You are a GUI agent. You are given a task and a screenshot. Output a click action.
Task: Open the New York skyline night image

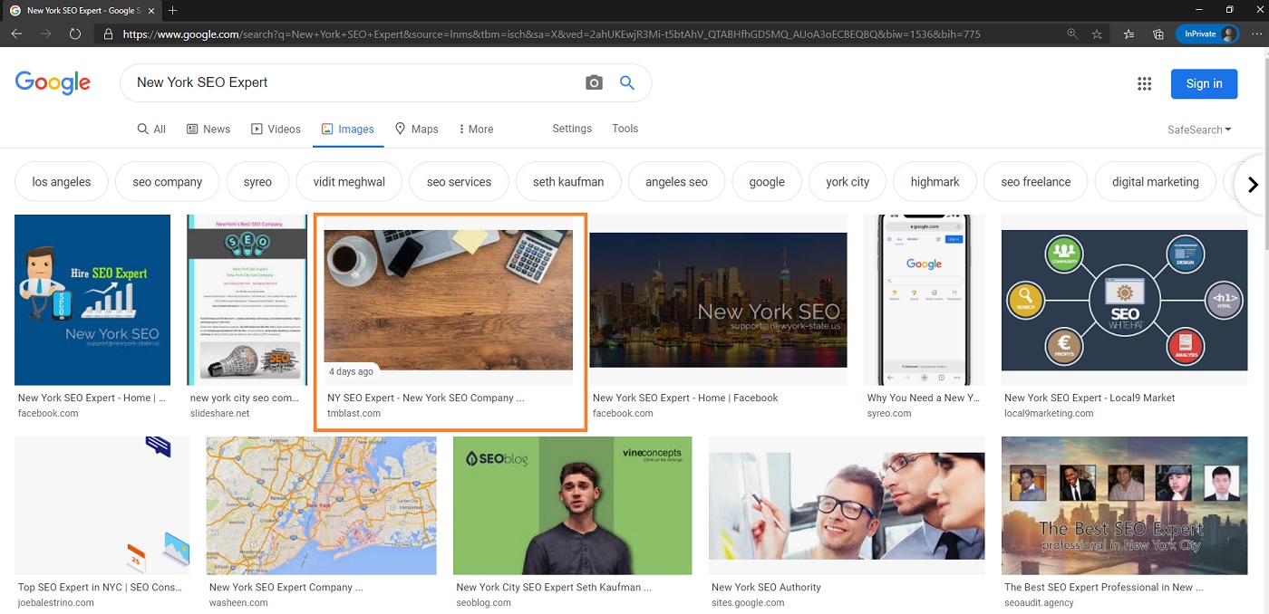point(718,300)
